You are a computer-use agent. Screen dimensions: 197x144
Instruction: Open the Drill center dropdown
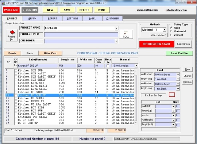coord(173,115)
